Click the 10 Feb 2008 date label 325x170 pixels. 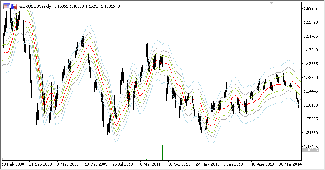[13, 164]
